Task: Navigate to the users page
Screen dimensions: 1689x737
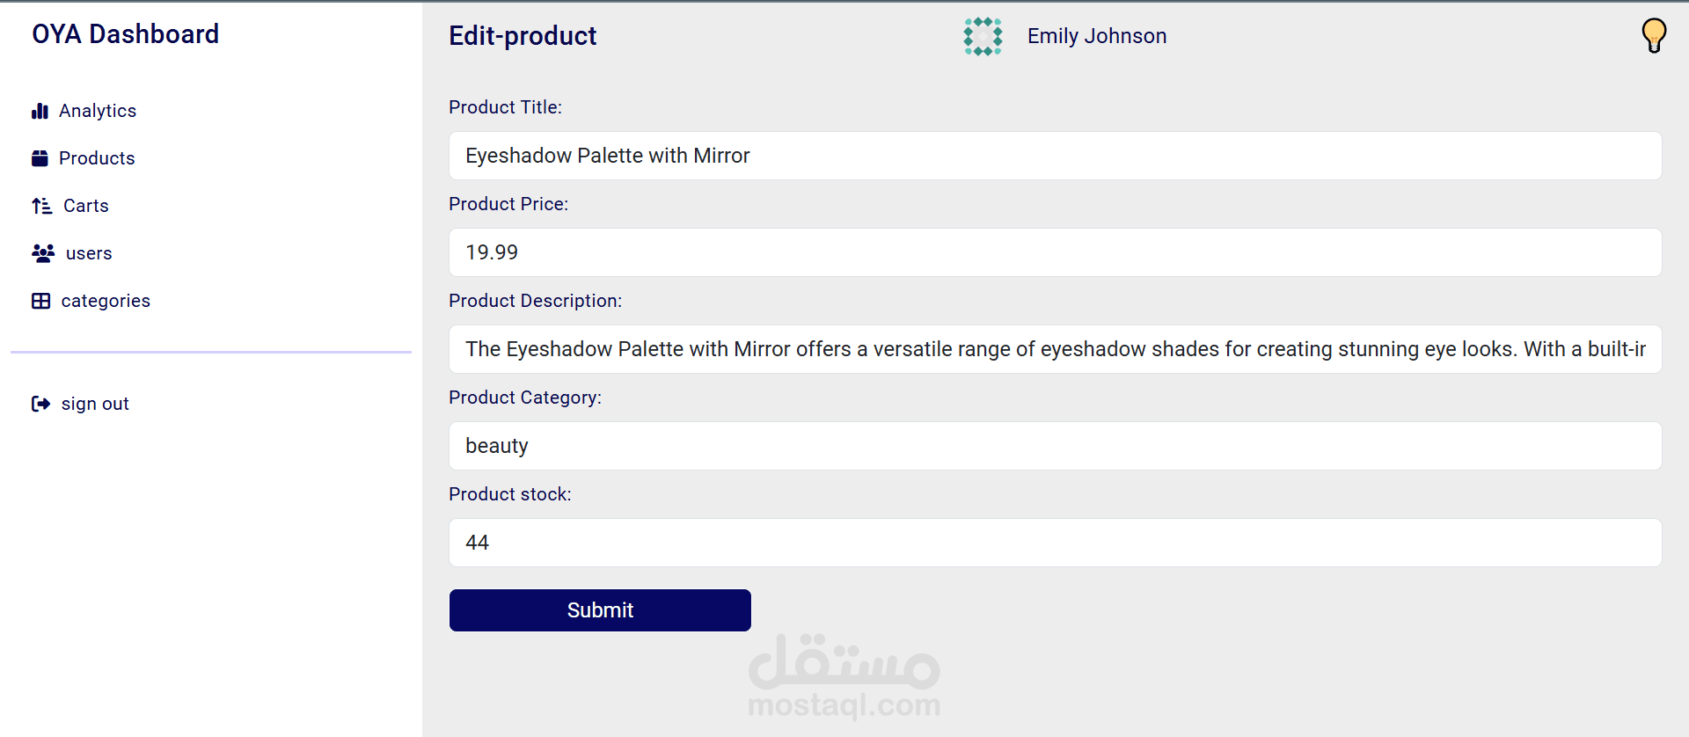Action: click(x=89, y=253)
